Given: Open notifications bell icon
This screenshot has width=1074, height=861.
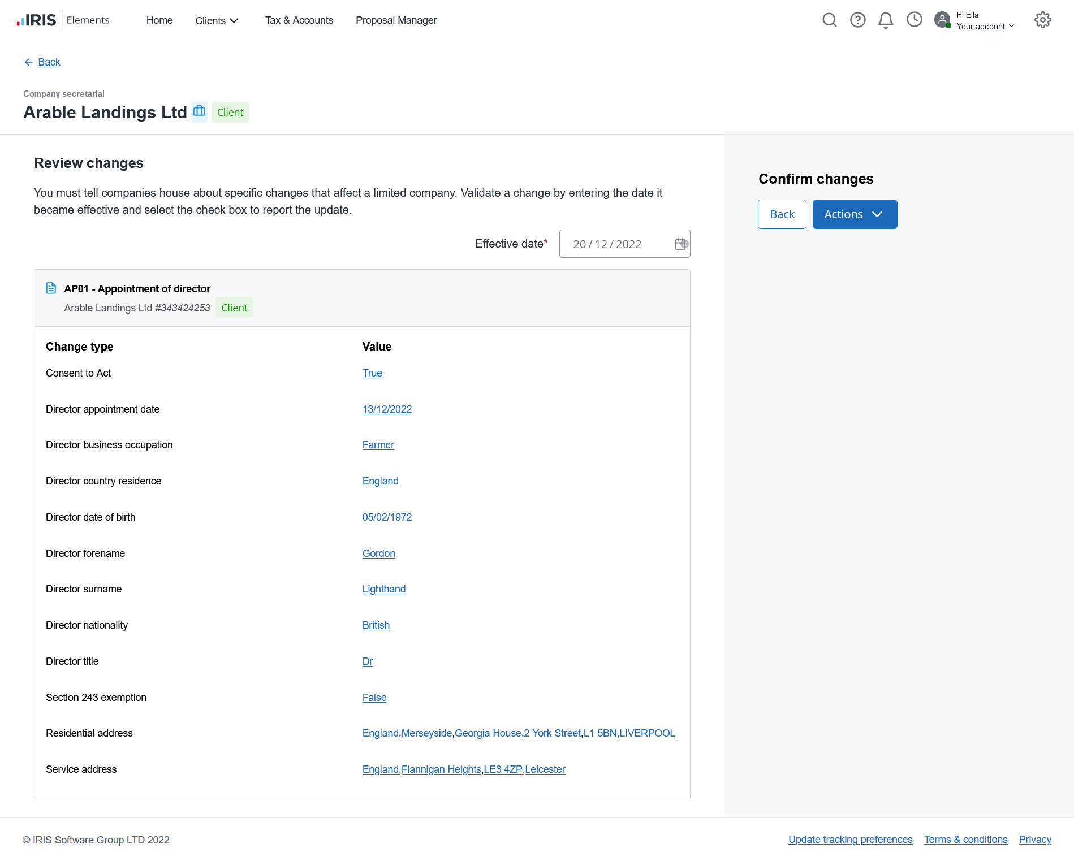Looking at the screenshot, I should point(886,20).
